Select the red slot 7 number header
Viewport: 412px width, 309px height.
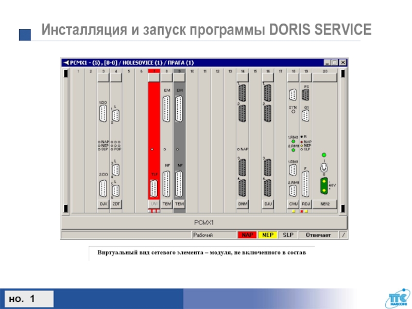(x=154, y=71)
